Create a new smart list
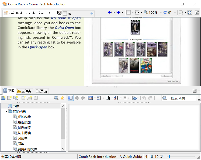The image size is (201, 160). [16, 98]
